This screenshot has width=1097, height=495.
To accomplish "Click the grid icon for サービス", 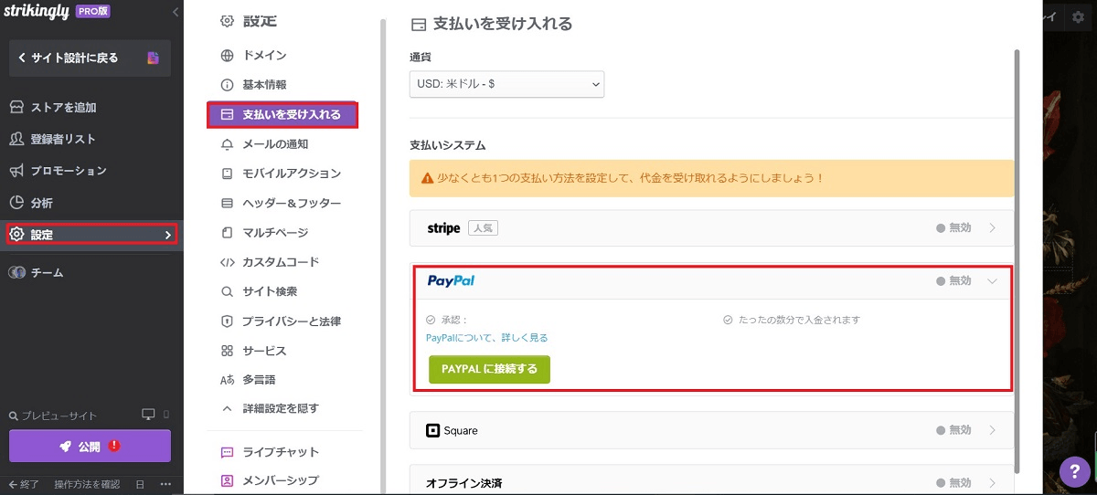I will pos(228,351).
